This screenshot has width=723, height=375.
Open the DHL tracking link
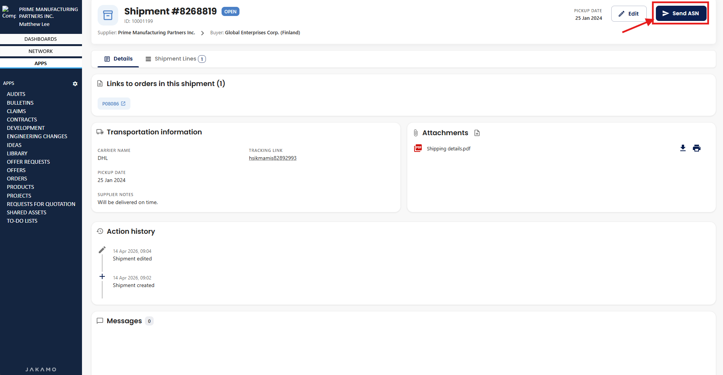point(272,158)
